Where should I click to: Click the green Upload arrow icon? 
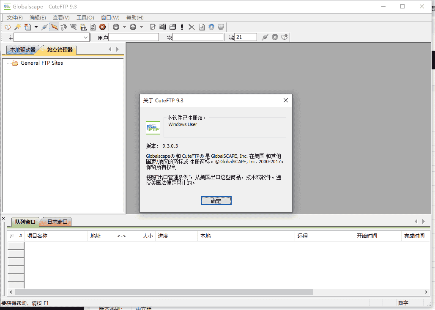tap(133, 27)
